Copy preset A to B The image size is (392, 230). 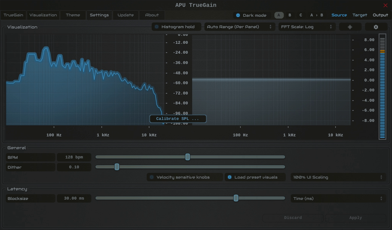[316, 15]
